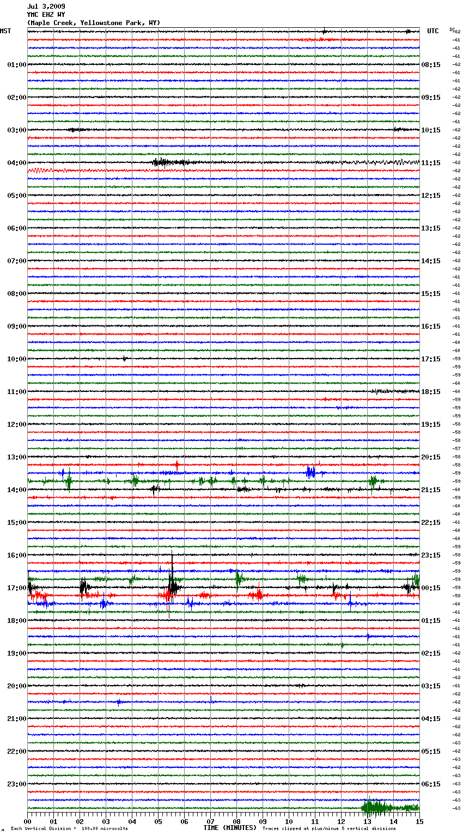Select the "07:00" MST hour label
Image resolution: width=463 pixels, height=836 pixels.
coord(17,261)
